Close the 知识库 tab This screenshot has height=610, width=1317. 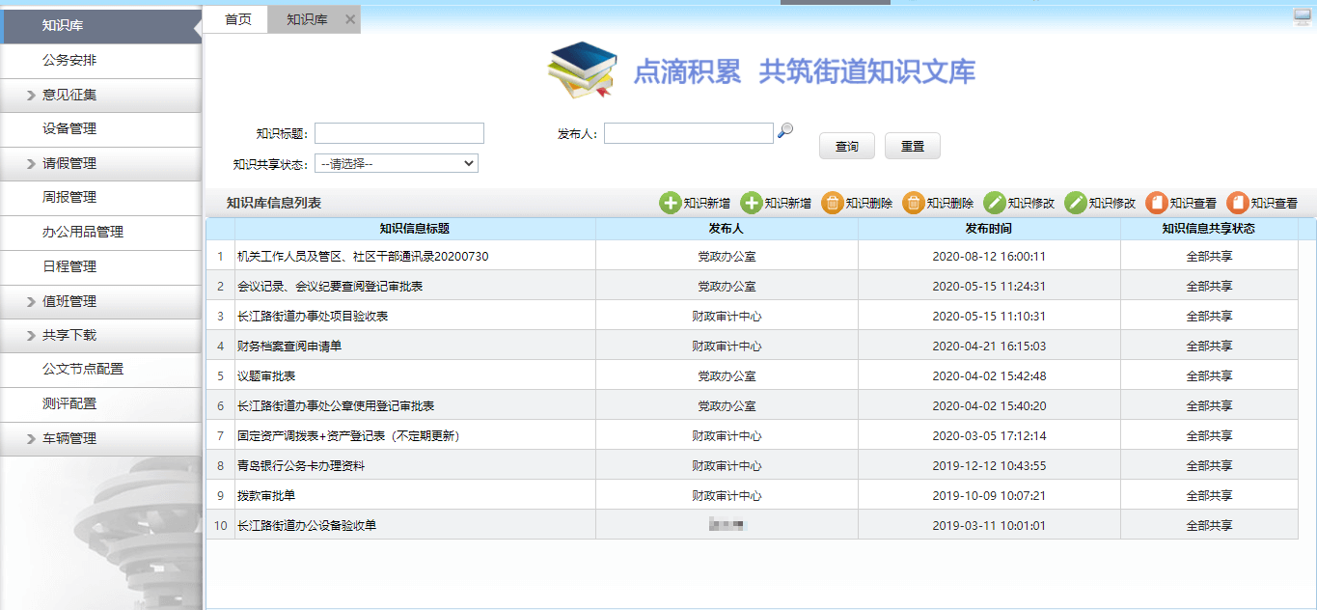349,19
